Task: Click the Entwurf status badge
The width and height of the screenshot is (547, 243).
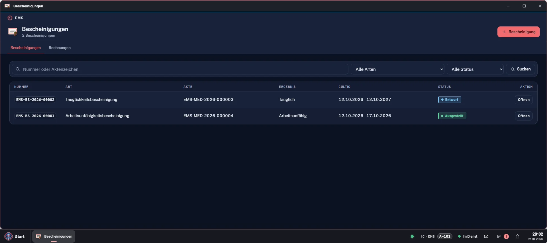Action: tap(450, 100)
